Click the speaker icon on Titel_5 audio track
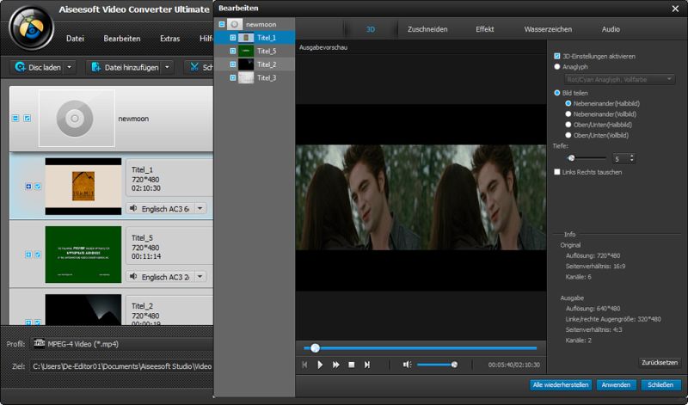688x405 pixels. pyautogui.click(x=134, y=276)
